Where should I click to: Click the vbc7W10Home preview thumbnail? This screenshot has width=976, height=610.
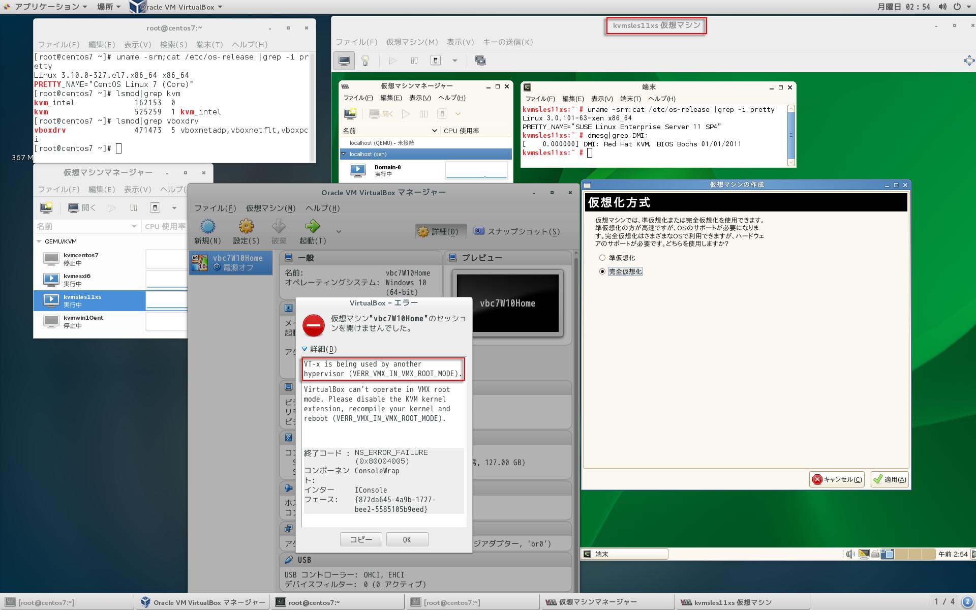tap(507, 303)
